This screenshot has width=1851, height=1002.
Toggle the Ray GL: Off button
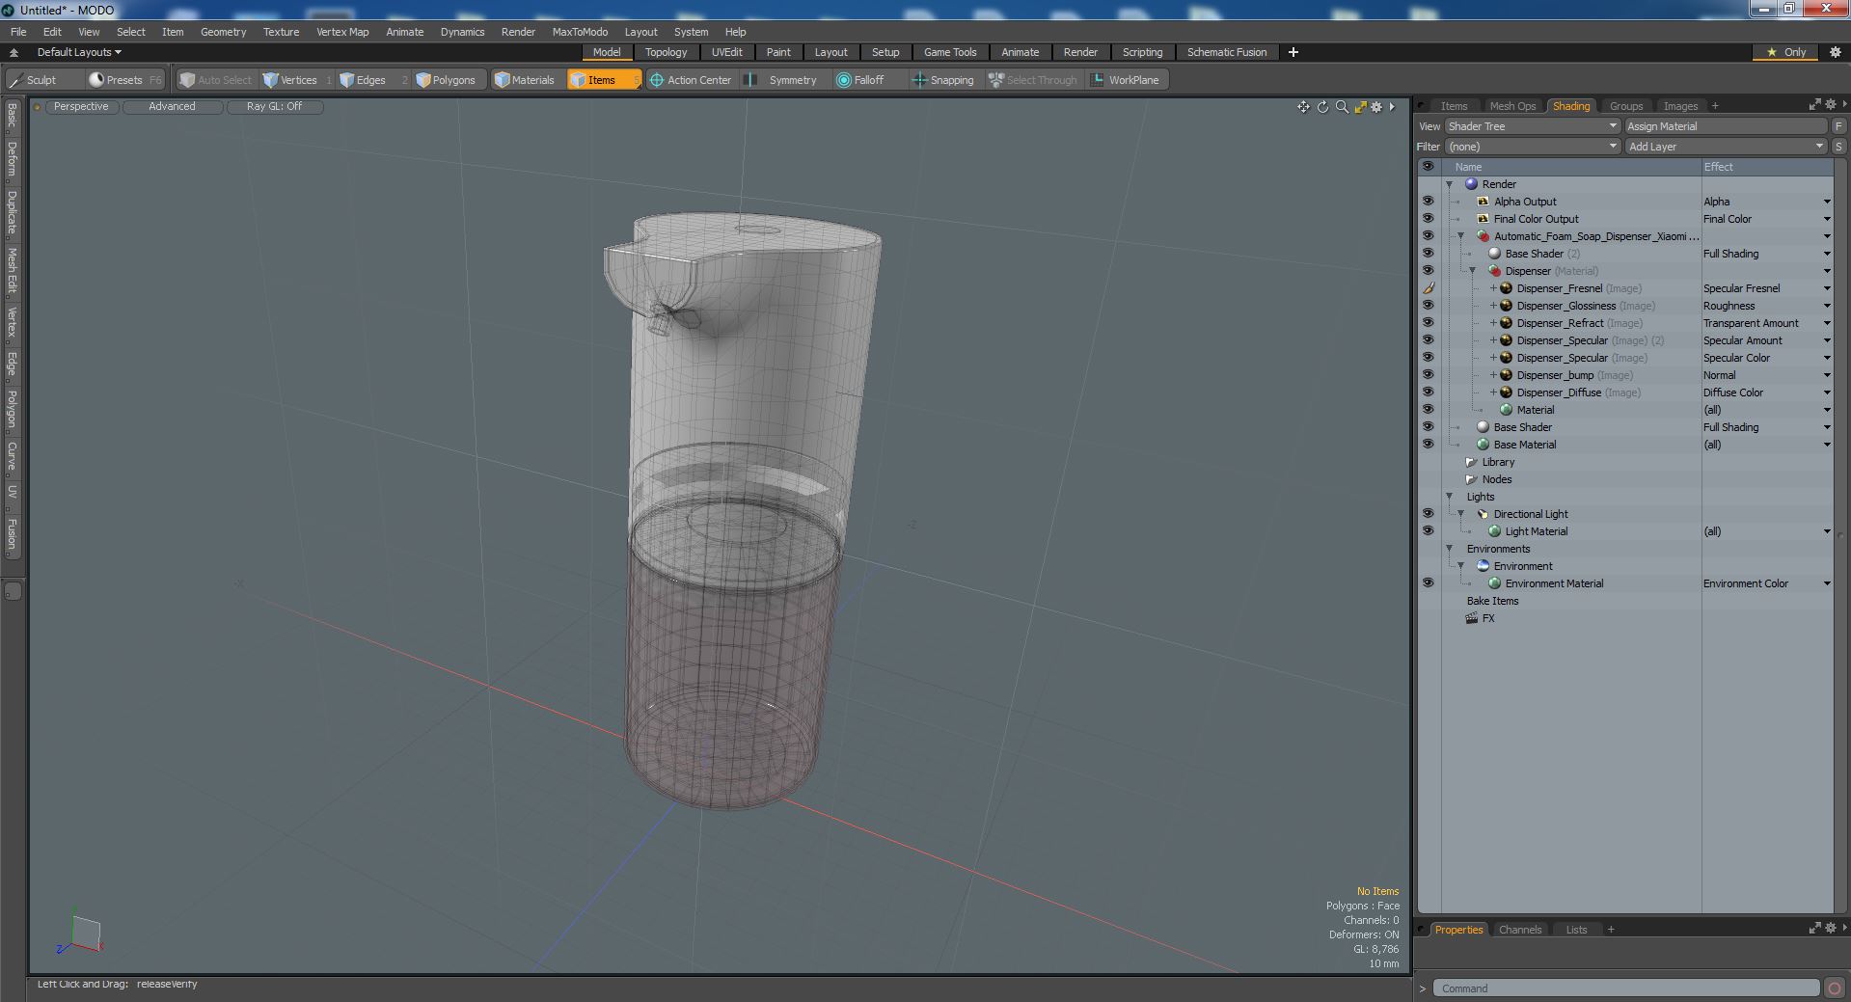coord(274,107)
